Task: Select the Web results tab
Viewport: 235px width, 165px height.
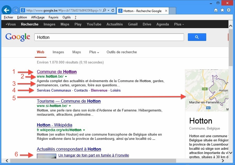Action: click(41, 52)
